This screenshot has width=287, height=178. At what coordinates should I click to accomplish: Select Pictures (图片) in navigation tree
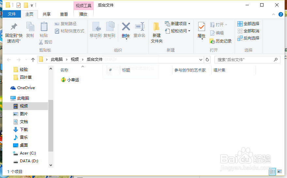pos(21,114)
